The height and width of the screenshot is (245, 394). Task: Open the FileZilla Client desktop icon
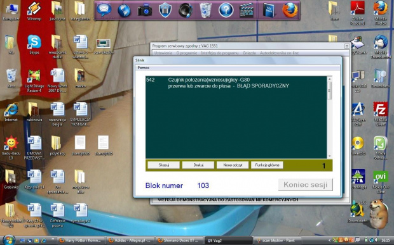381,114
